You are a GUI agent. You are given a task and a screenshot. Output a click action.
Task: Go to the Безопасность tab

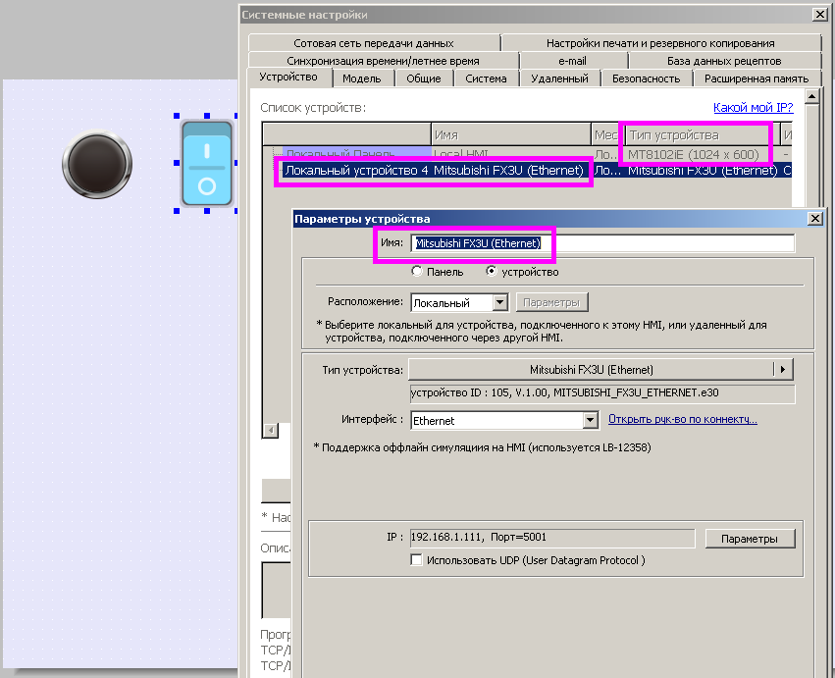point(646,78)
